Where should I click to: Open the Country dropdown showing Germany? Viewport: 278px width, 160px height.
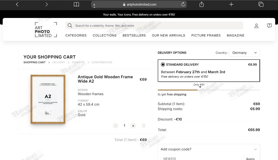tap(244, 53)
